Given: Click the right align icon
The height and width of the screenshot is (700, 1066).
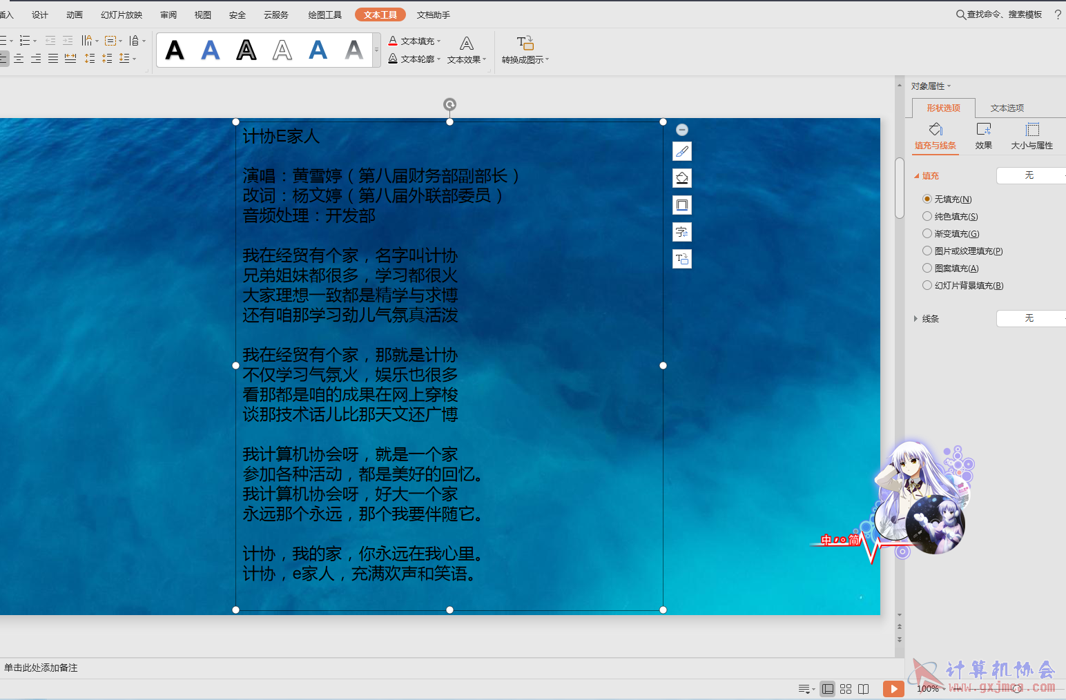Looking at the screenshot, I should coord(36,59).
